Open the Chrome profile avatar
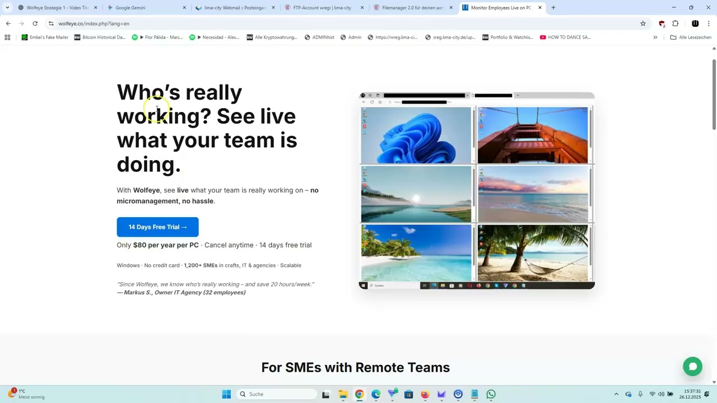 (x=695, y=24)
